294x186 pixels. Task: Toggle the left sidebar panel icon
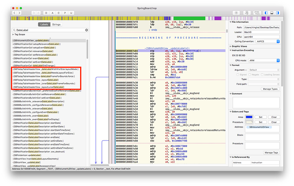(266, 13)
